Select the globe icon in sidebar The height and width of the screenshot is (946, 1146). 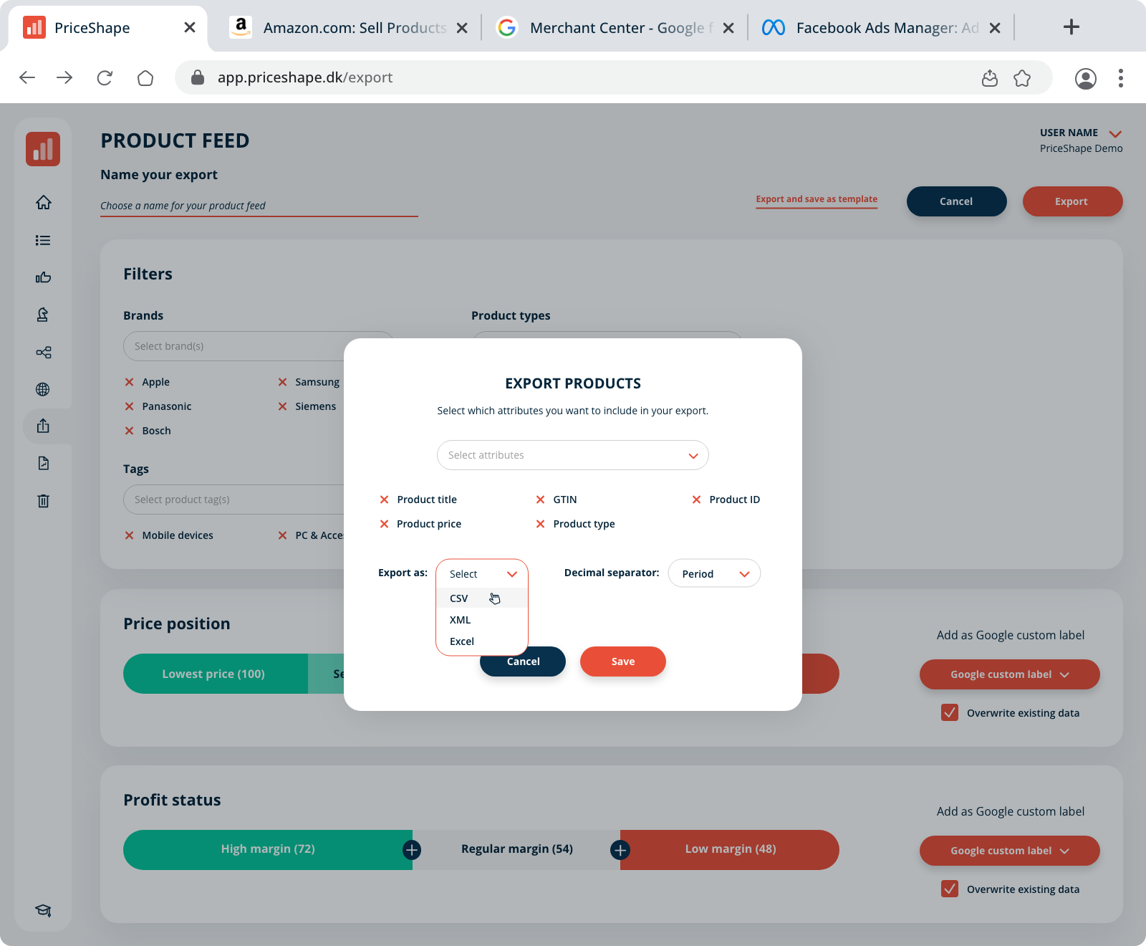(x=43, y=389)
